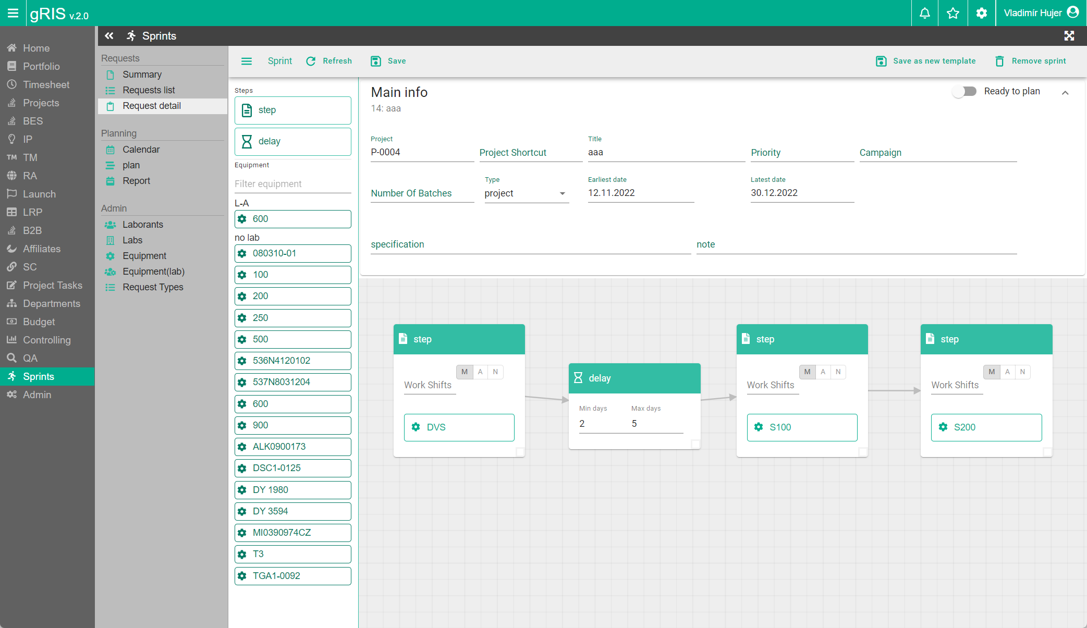This screenshot has width=1087, height=628.
Task: Toggle M shift on S200 step
Action: click(x=992, y=372)
